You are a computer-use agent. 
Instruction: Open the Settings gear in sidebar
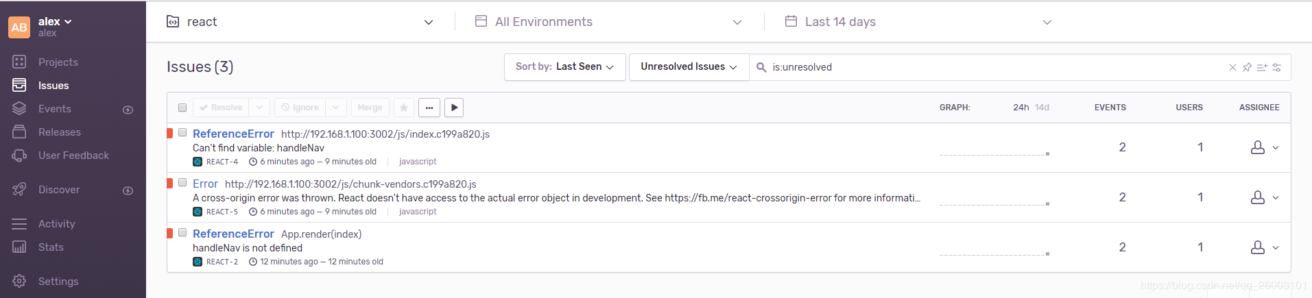tap(19, 281)
